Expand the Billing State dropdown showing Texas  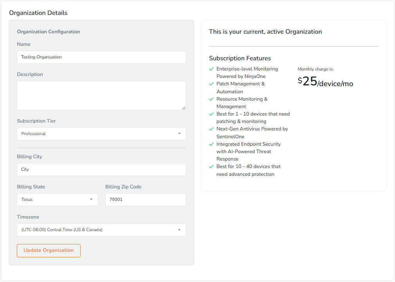[57, 200]
